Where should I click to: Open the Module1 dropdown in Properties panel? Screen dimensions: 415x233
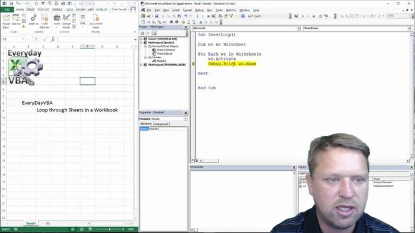pos(185,119)
